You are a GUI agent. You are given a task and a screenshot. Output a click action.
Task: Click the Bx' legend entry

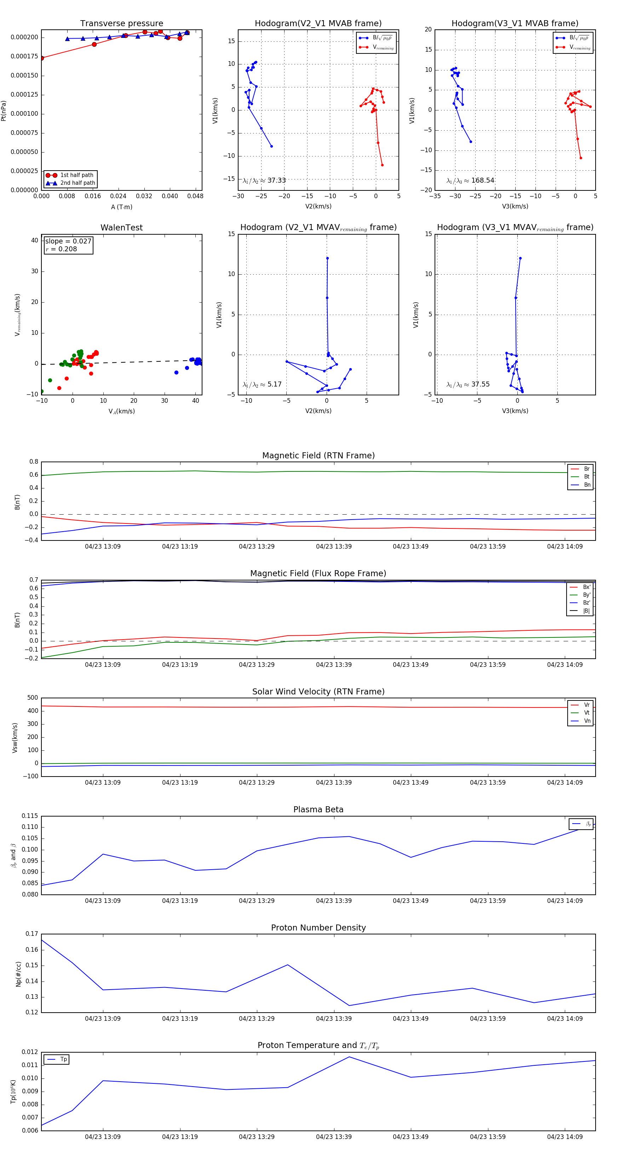pos(580,587)
